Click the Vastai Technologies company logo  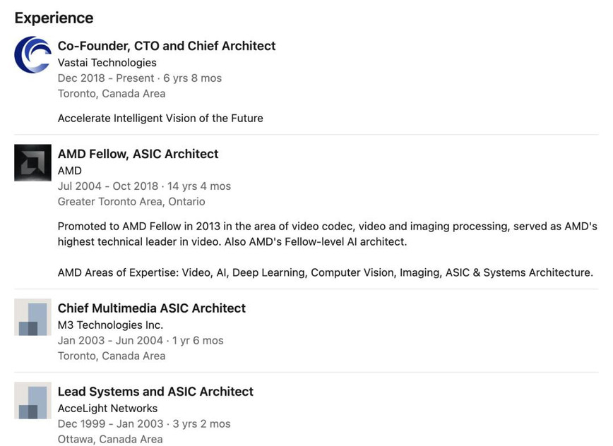click(32, 54)
